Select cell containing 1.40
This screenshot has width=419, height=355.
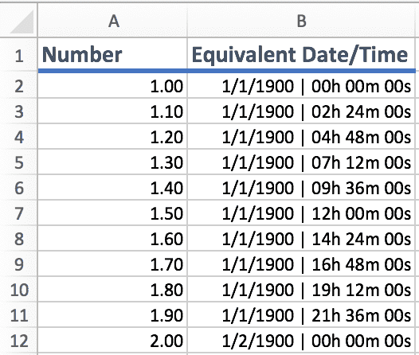(112, 187)
